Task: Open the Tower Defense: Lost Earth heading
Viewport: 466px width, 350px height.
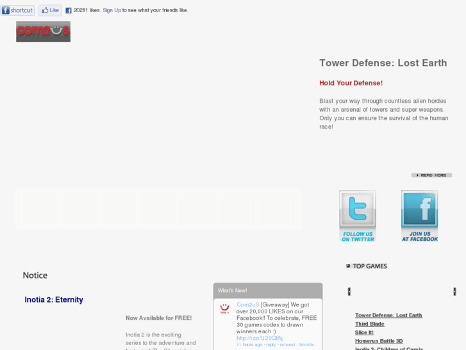Action: (x=383, y=63)
